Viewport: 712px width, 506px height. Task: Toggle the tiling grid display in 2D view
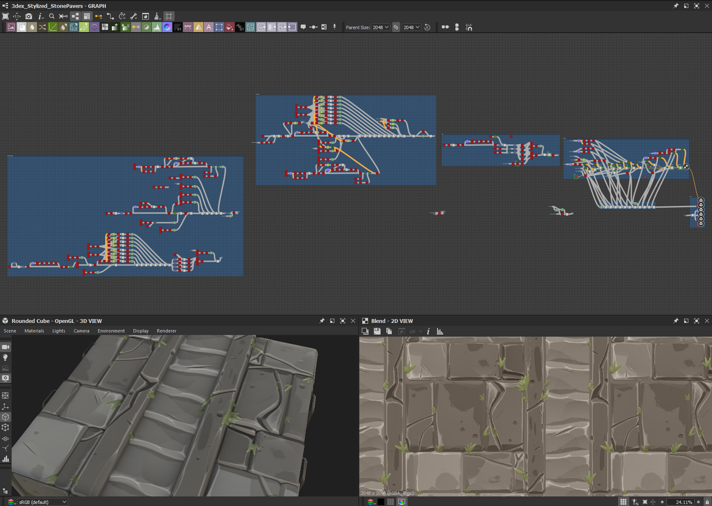[x=623, y=502]
